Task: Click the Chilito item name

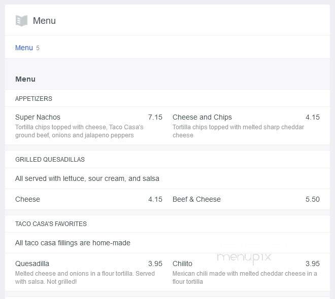Action: [182, 264]
